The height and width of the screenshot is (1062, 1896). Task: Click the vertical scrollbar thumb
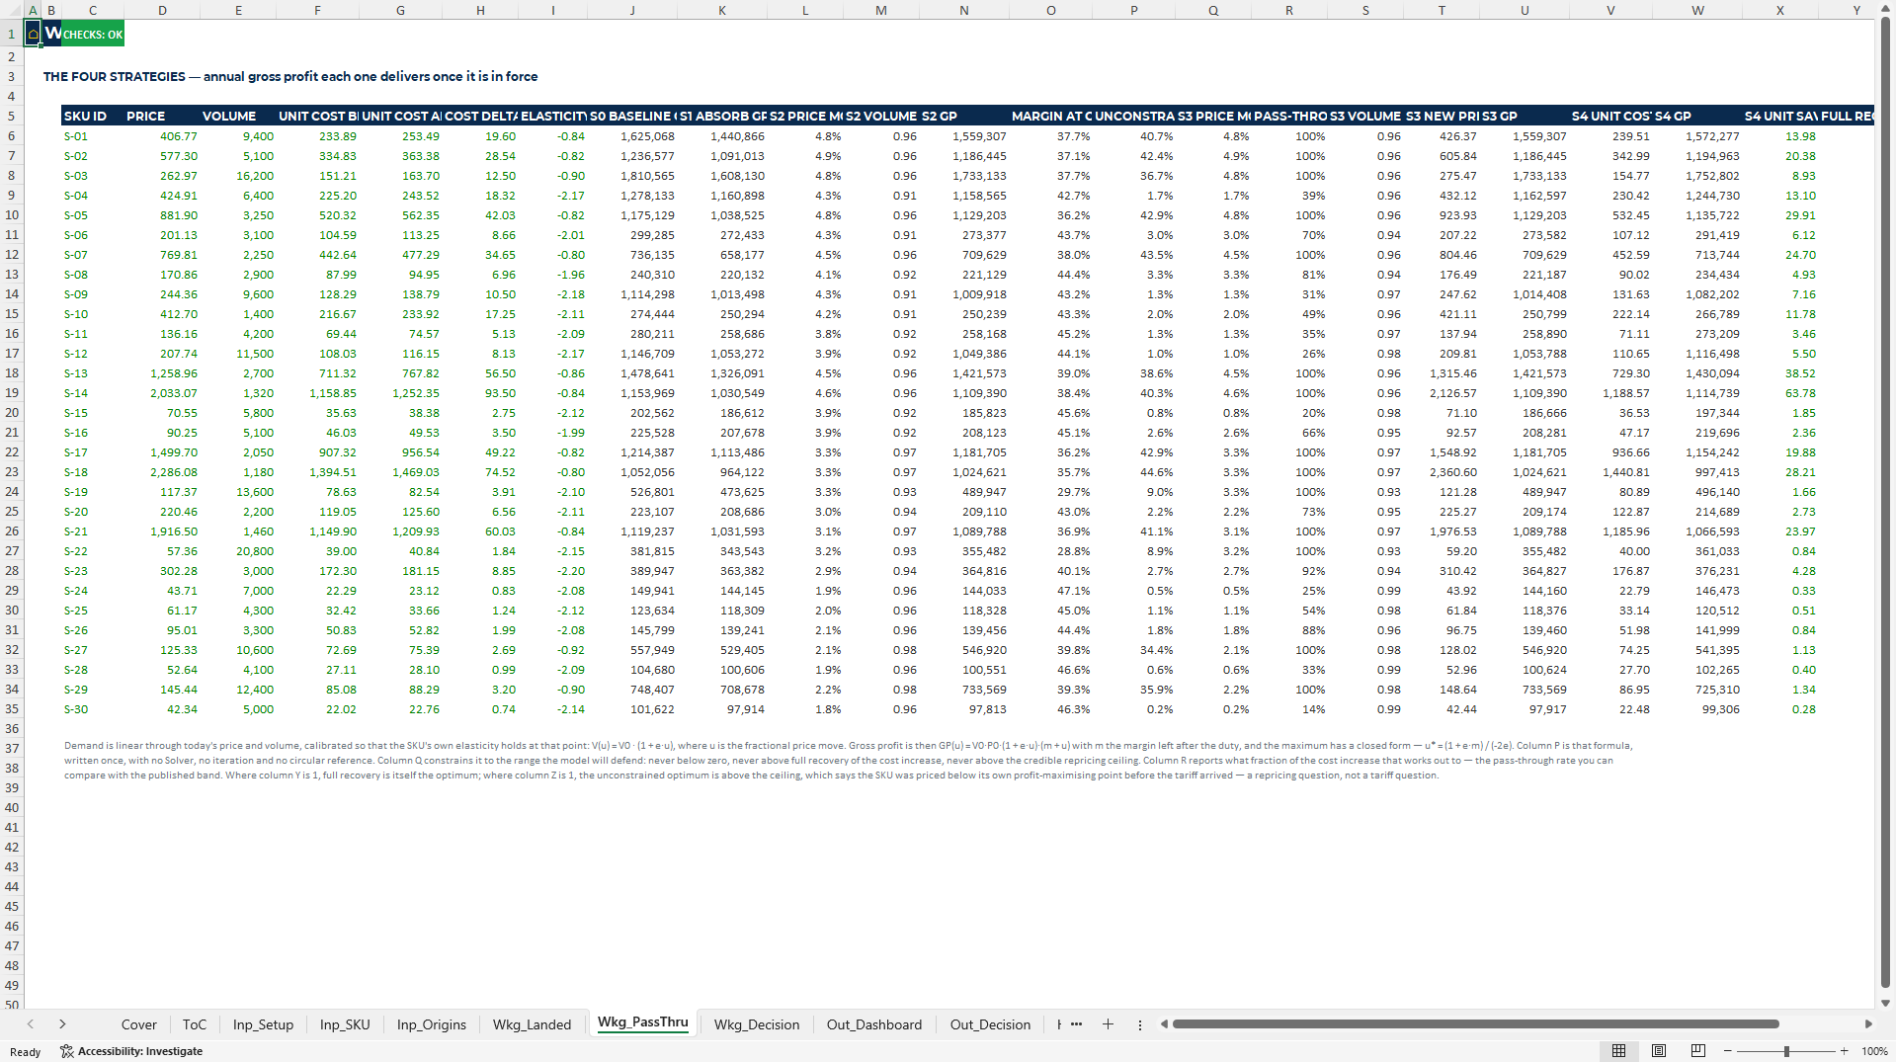[1885, 504]
